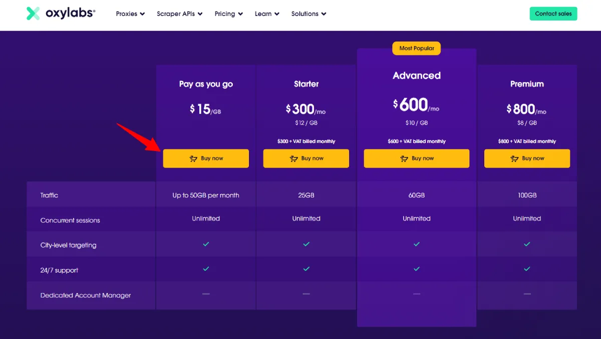Click the $600/mo price
This screenshot has width=601, height=339.
pyautogui.click(x=417, y=105)
